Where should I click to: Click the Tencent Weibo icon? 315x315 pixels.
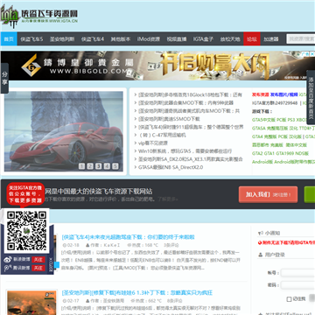[8, 268]
